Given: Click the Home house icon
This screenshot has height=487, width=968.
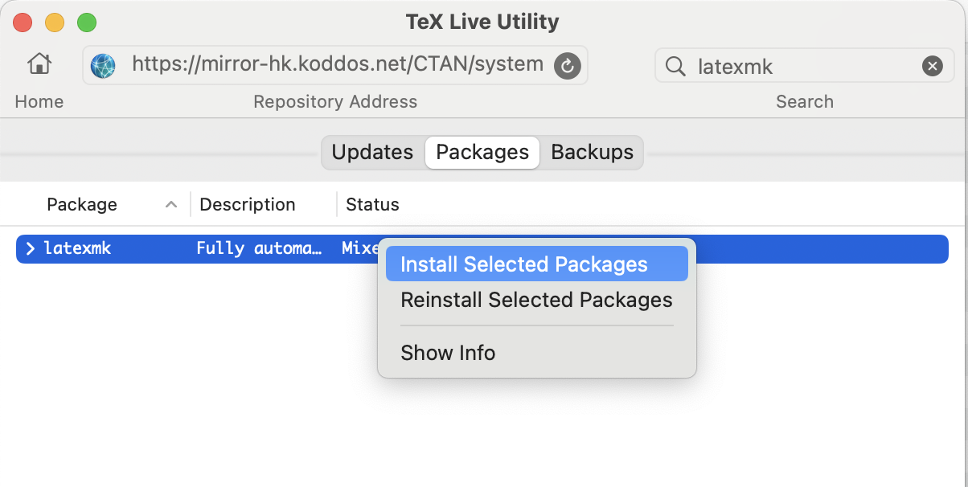Looking at the screenshot, I should click(x=39, y=64).
